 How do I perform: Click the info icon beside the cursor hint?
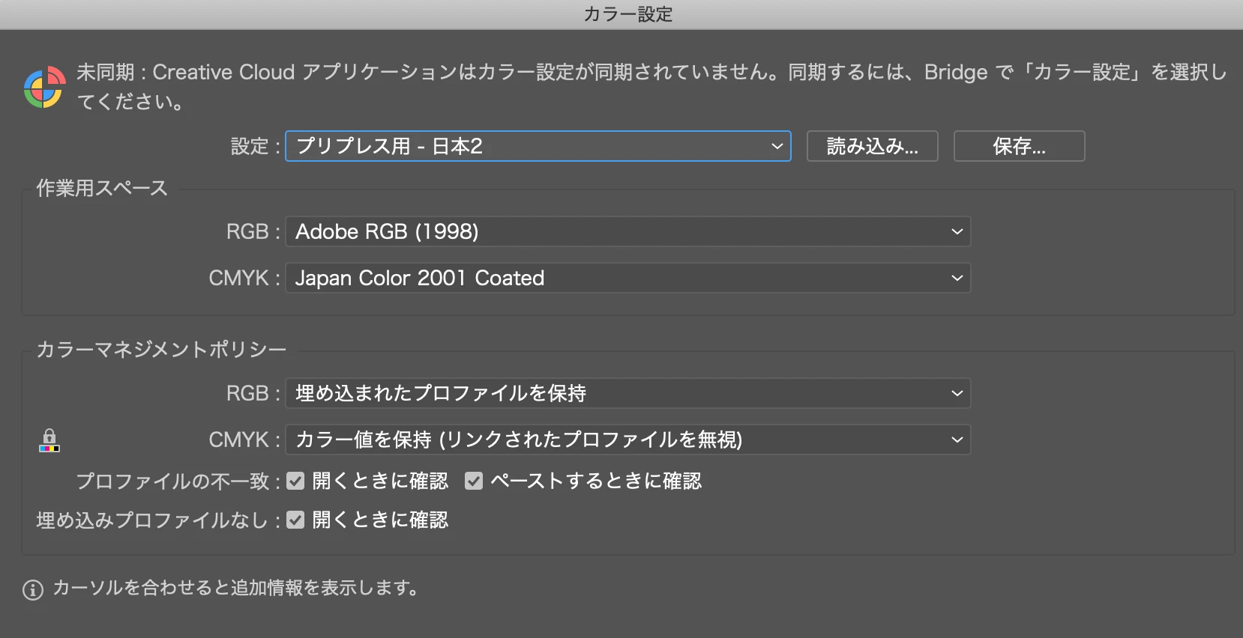[x=33, y=590]
